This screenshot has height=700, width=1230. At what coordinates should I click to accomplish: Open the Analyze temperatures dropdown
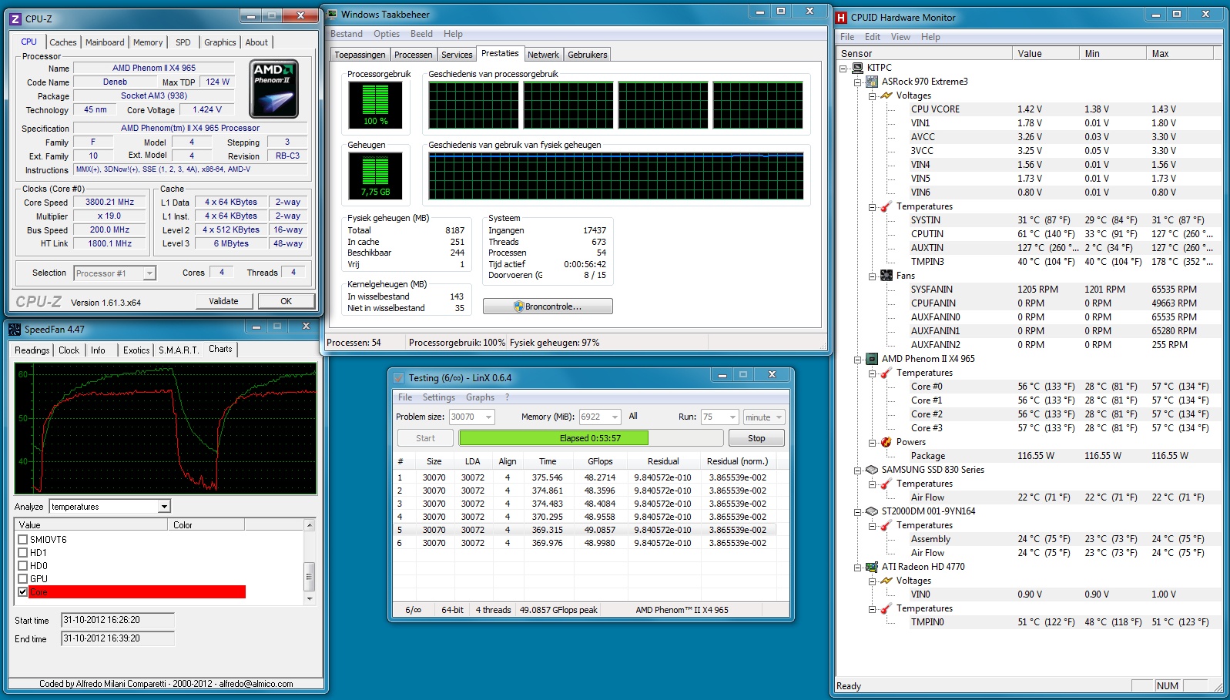(x=164, y=507)
